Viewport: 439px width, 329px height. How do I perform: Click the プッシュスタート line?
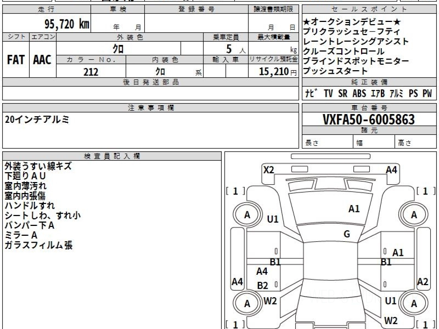[335, 71]
